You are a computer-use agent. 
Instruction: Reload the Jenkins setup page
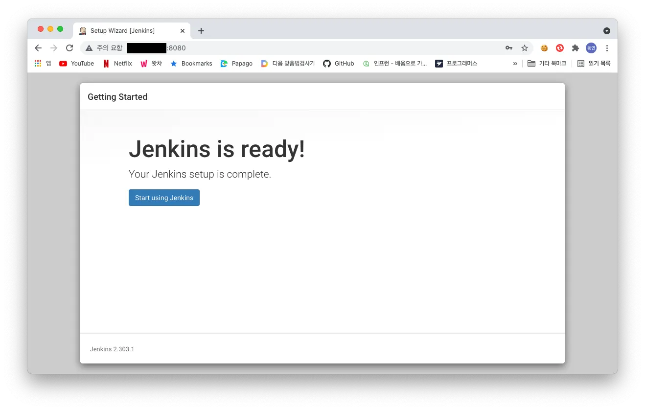click(x=69, y=48)
